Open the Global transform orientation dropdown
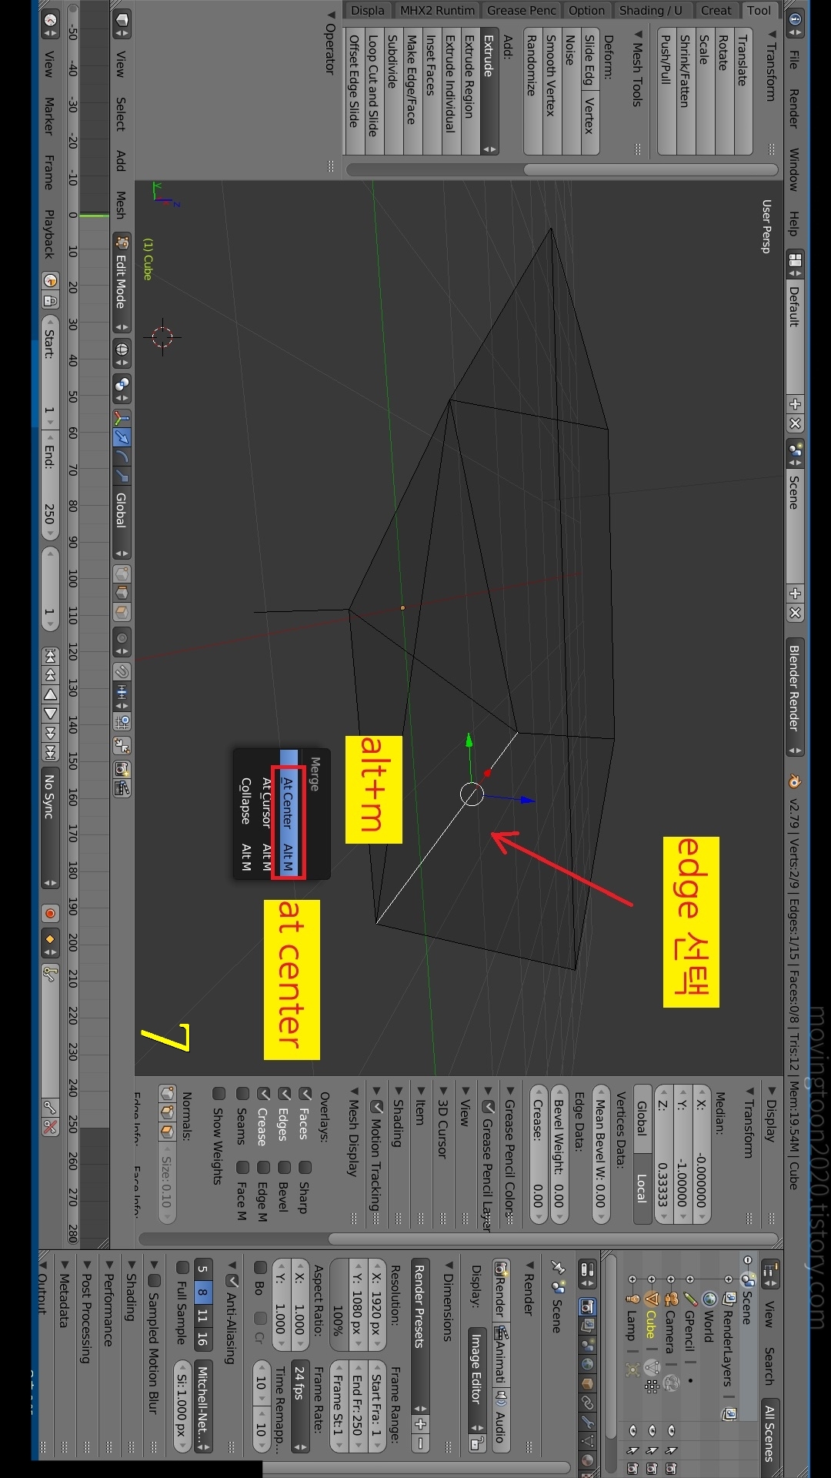 click(x=122, y=523)
